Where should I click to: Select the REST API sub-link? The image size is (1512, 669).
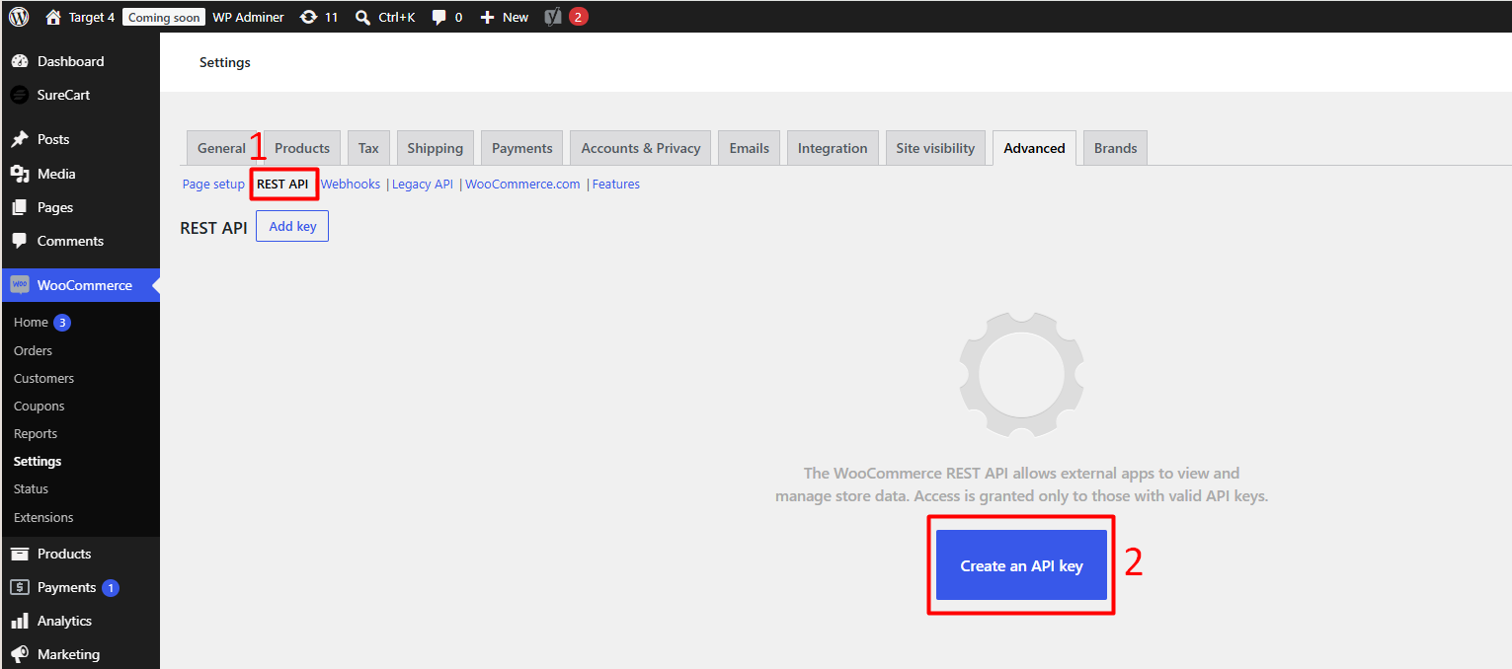[x=282, y=185]
